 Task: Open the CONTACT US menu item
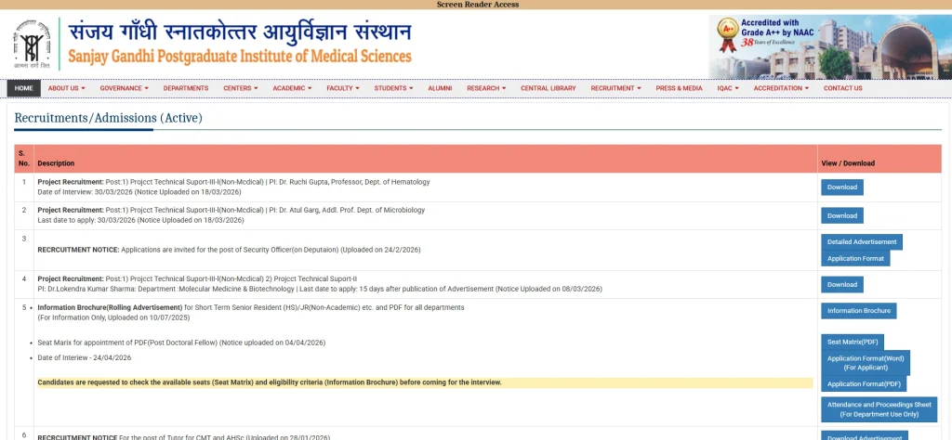[842, 88]
